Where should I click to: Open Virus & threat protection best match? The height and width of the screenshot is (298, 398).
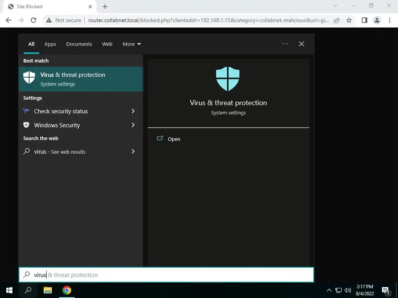(x=81, y=79)
